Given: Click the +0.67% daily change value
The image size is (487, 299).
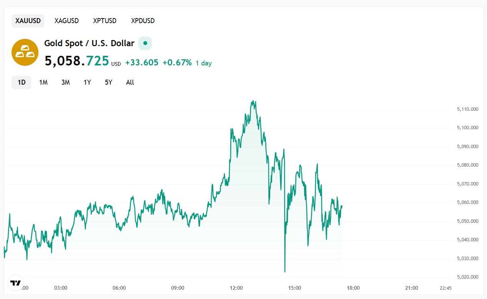Looking at the screenshot, I should click(178, 63).
